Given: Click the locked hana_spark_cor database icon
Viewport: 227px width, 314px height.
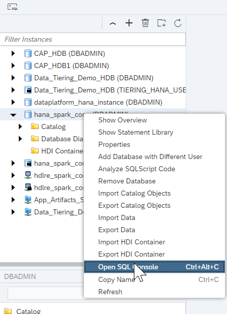Looking at the screenshot, I should click(28, 163).
